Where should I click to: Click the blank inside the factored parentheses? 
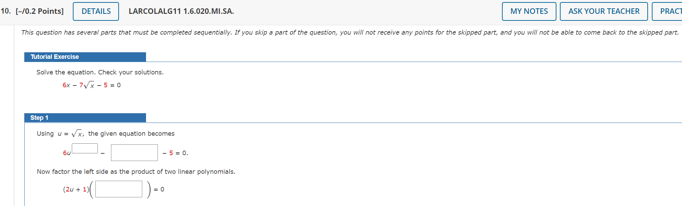[x=118, y=189]
